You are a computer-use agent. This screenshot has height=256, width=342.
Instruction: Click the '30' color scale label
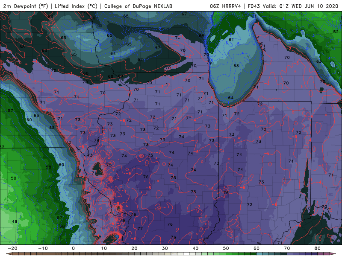click(x=165, y=248)
